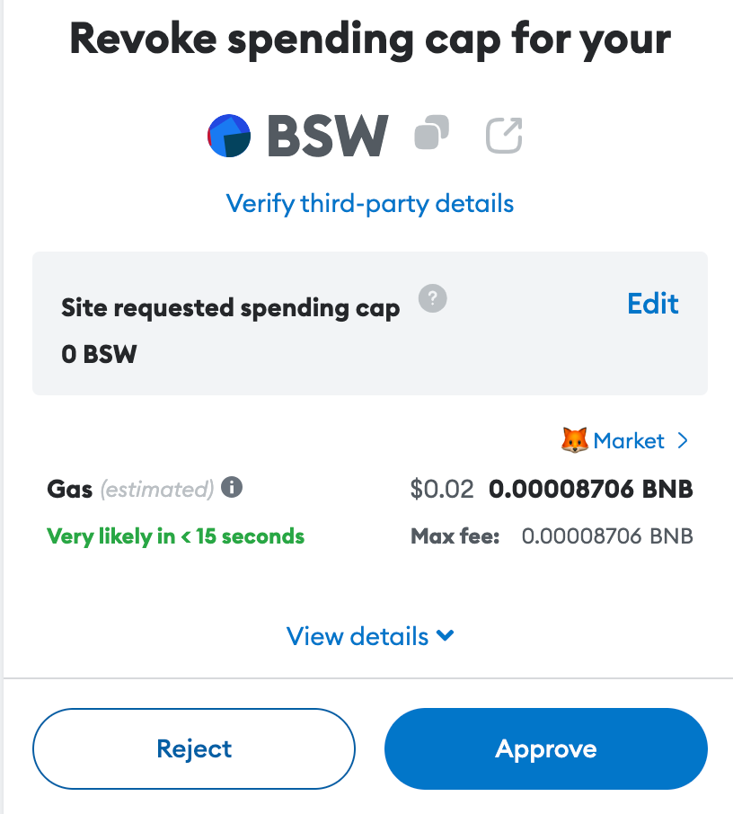Click the 0.00008706 BNB estimated gas amount
Screen dimensions: 733x814
[591, 490]
